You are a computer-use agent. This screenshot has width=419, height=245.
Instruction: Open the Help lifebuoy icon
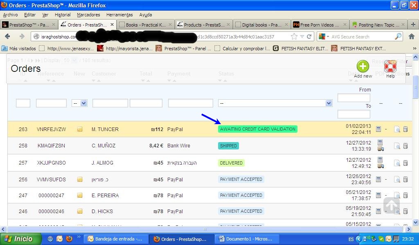(x=390, y=67)
